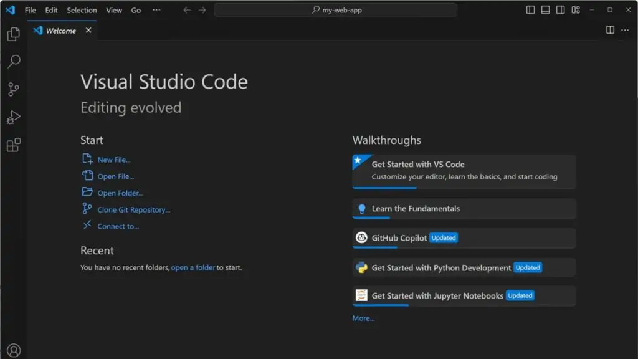The width and height of the screenshot is (638, 359).
Task: Open the editor more actions ellipsis menu
Action: tap(625, 30)
